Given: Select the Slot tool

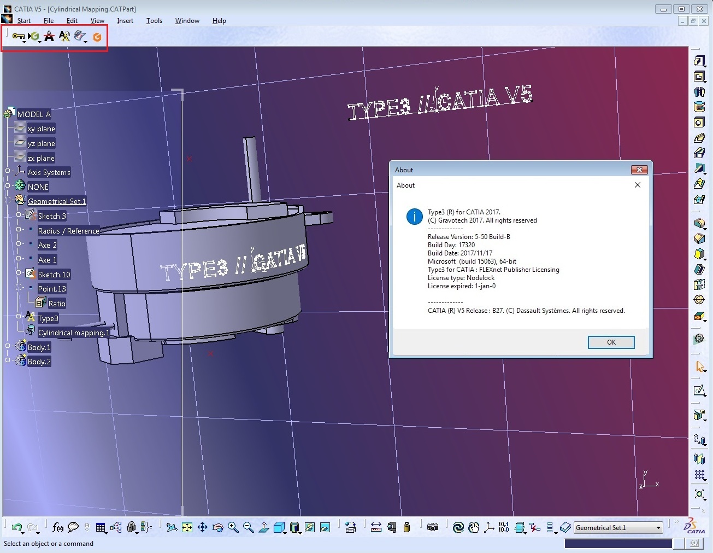Looking at the screenshot, I should pos(699,153).
